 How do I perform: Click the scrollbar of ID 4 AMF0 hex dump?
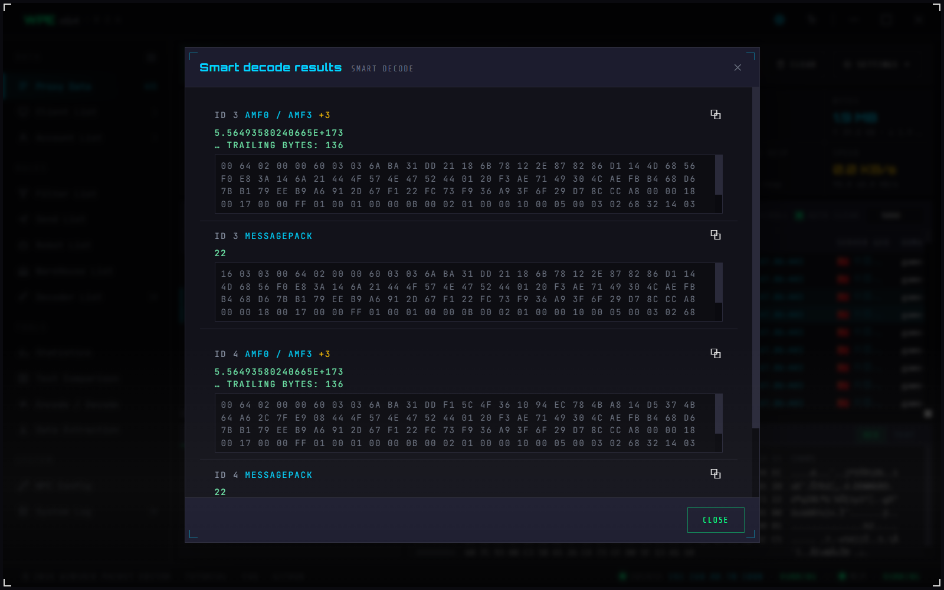(719, 414)
